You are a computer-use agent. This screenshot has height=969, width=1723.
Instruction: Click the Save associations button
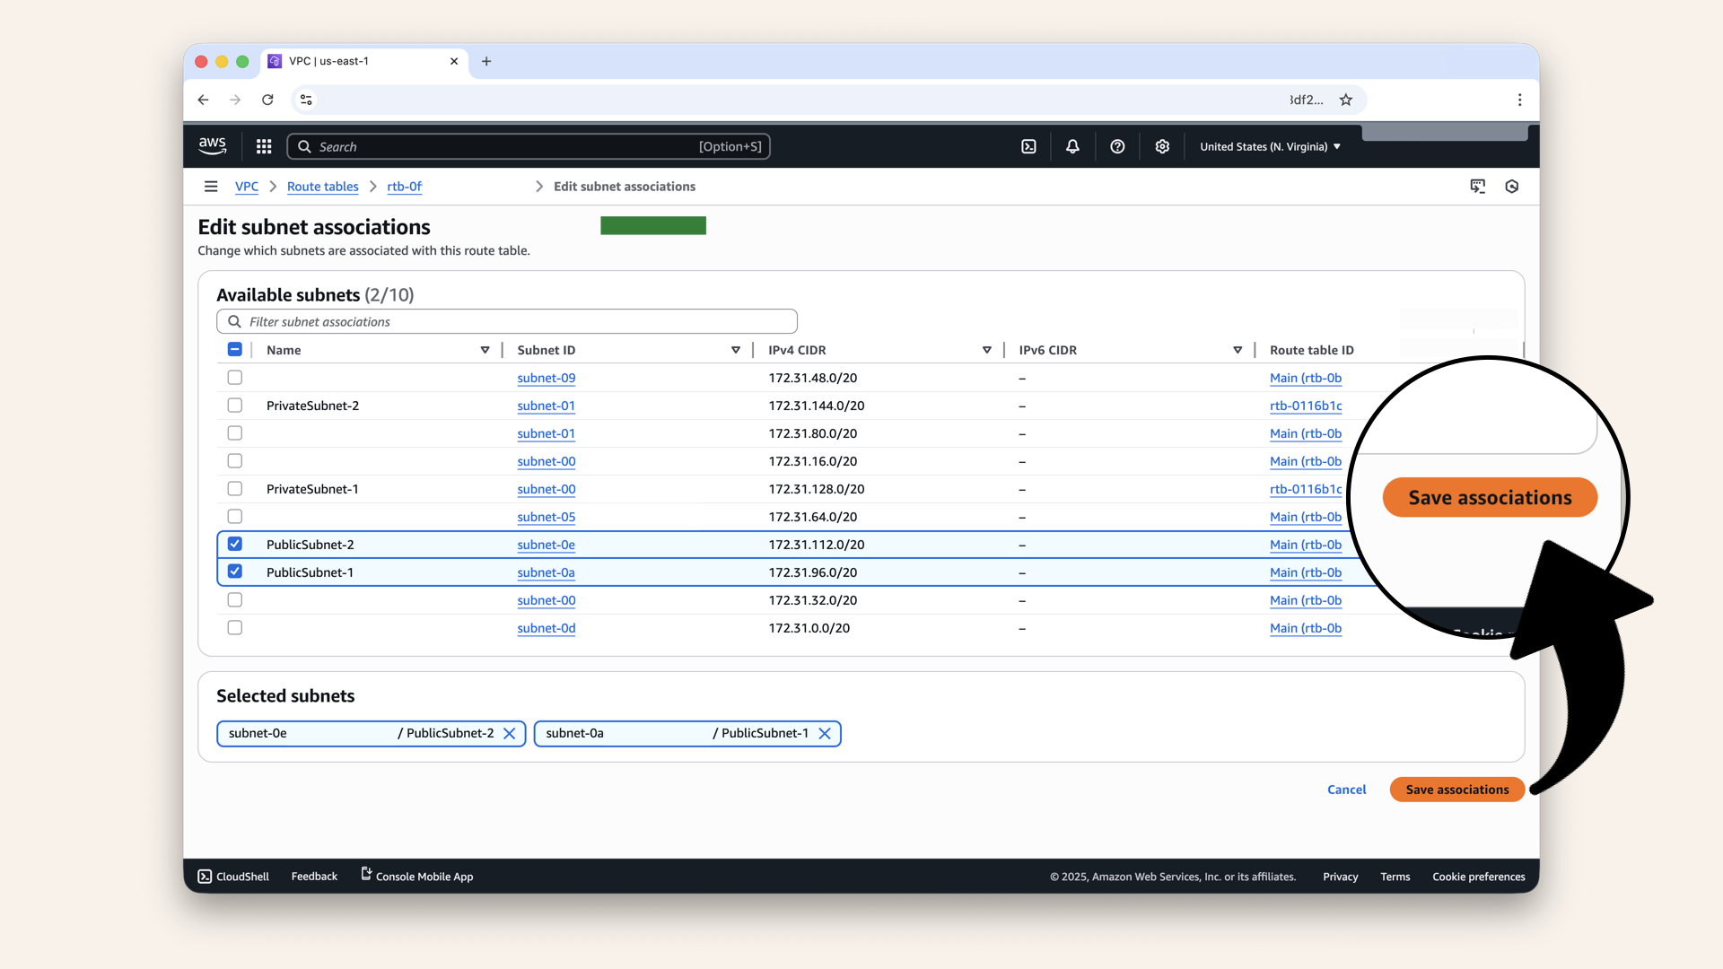coord(1456,790)
